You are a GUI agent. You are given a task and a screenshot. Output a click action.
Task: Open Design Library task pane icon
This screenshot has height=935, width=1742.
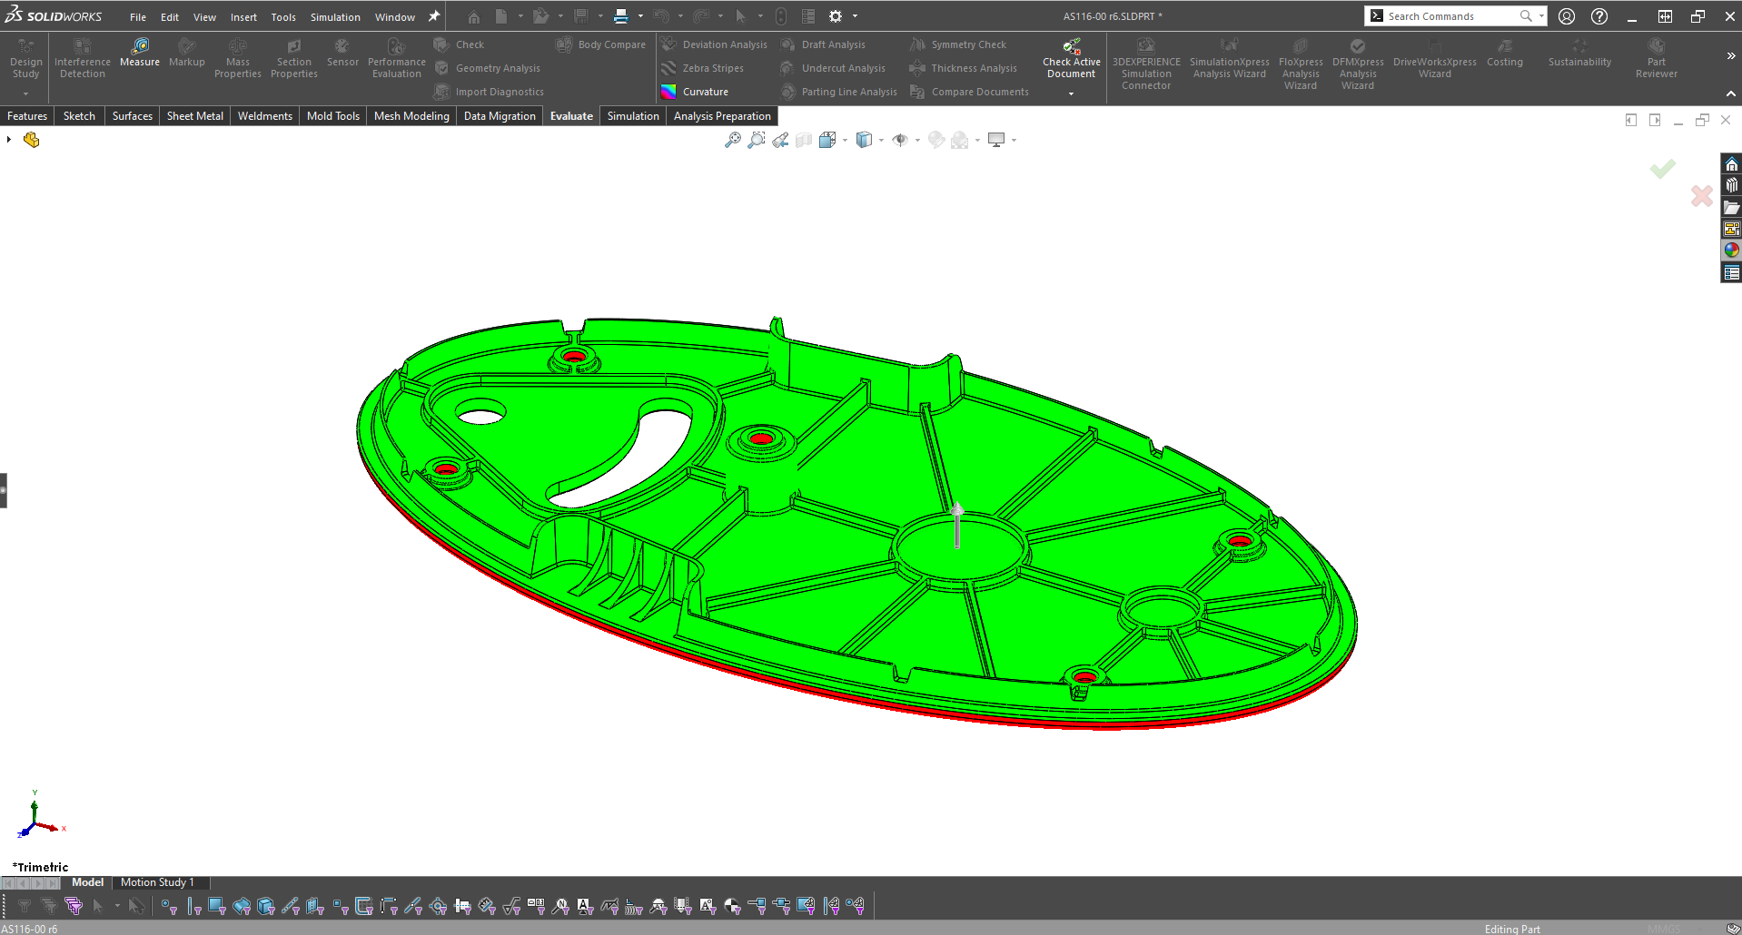tap(1732, 186)
